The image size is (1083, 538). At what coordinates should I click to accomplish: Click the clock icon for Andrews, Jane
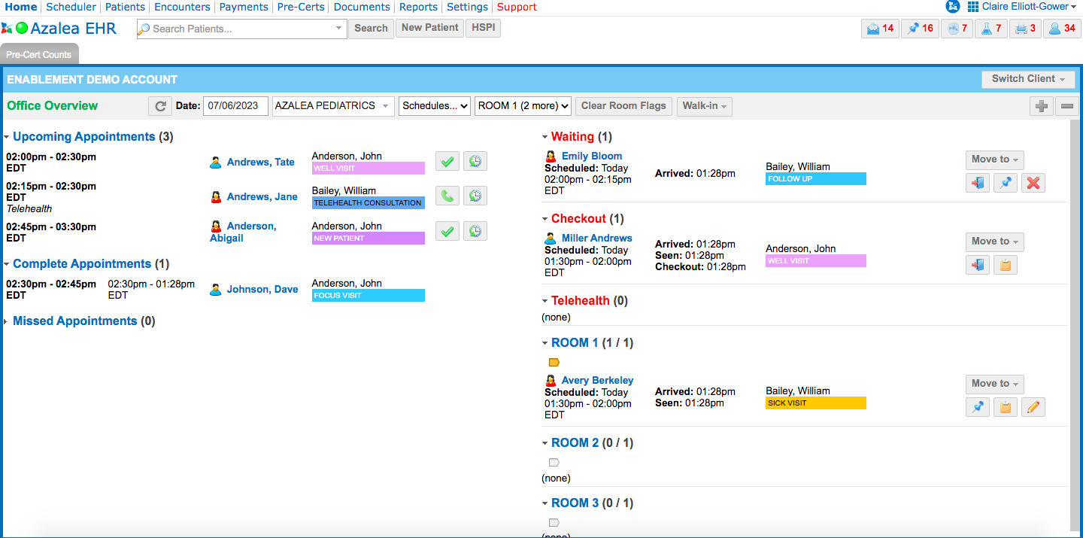pyautogui.click(x=475, y=196)
